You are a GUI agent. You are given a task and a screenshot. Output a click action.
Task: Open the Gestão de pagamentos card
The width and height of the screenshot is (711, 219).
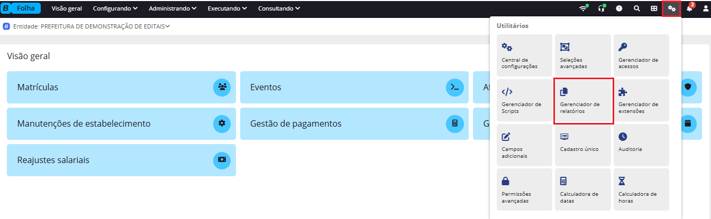[354, 123]
